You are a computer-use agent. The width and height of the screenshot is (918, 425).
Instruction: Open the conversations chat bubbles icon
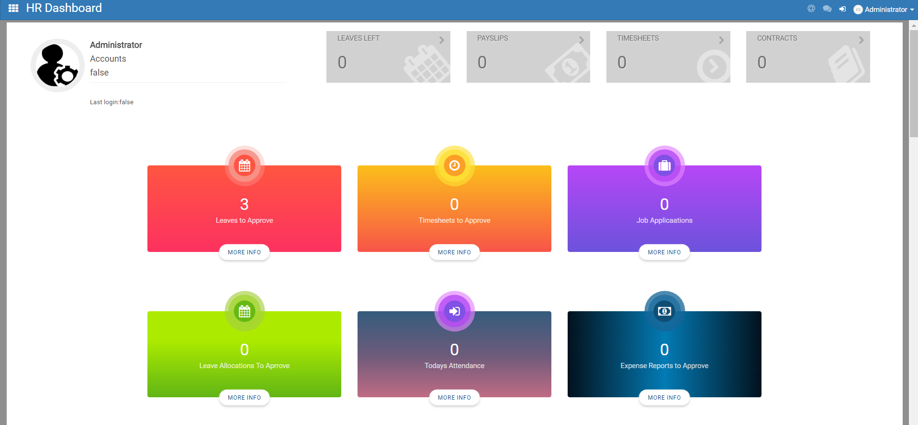827,9
